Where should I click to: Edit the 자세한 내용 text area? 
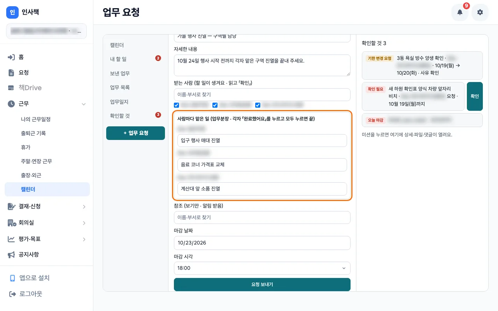pyautogui.click(x=262, y=66)
